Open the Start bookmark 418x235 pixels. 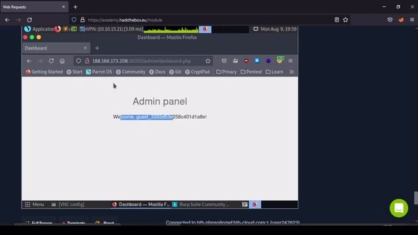point(74,72)
